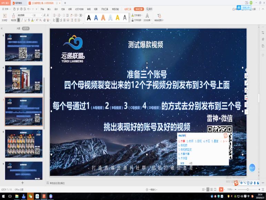Open the font size dropdown showing 32
The width and height of the screenshot is (266, 200).
42,15
